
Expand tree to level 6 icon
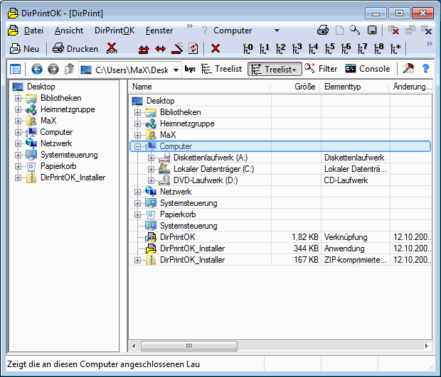346,48
